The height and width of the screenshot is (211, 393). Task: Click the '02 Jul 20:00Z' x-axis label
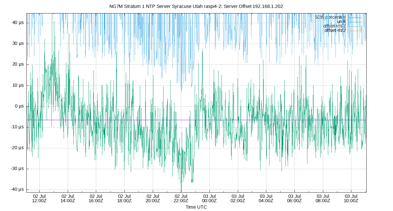point(153,198)
